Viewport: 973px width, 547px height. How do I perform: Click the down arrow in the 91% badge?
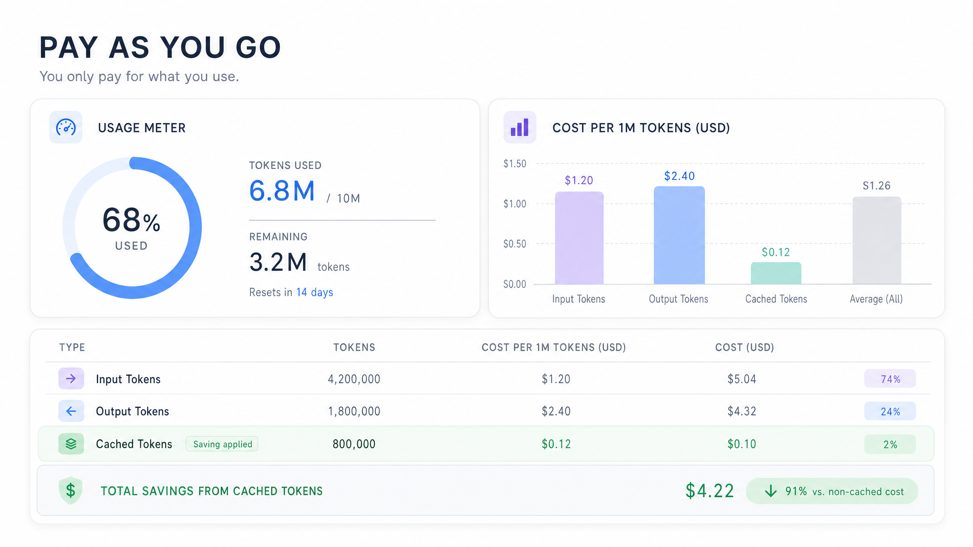771,491
